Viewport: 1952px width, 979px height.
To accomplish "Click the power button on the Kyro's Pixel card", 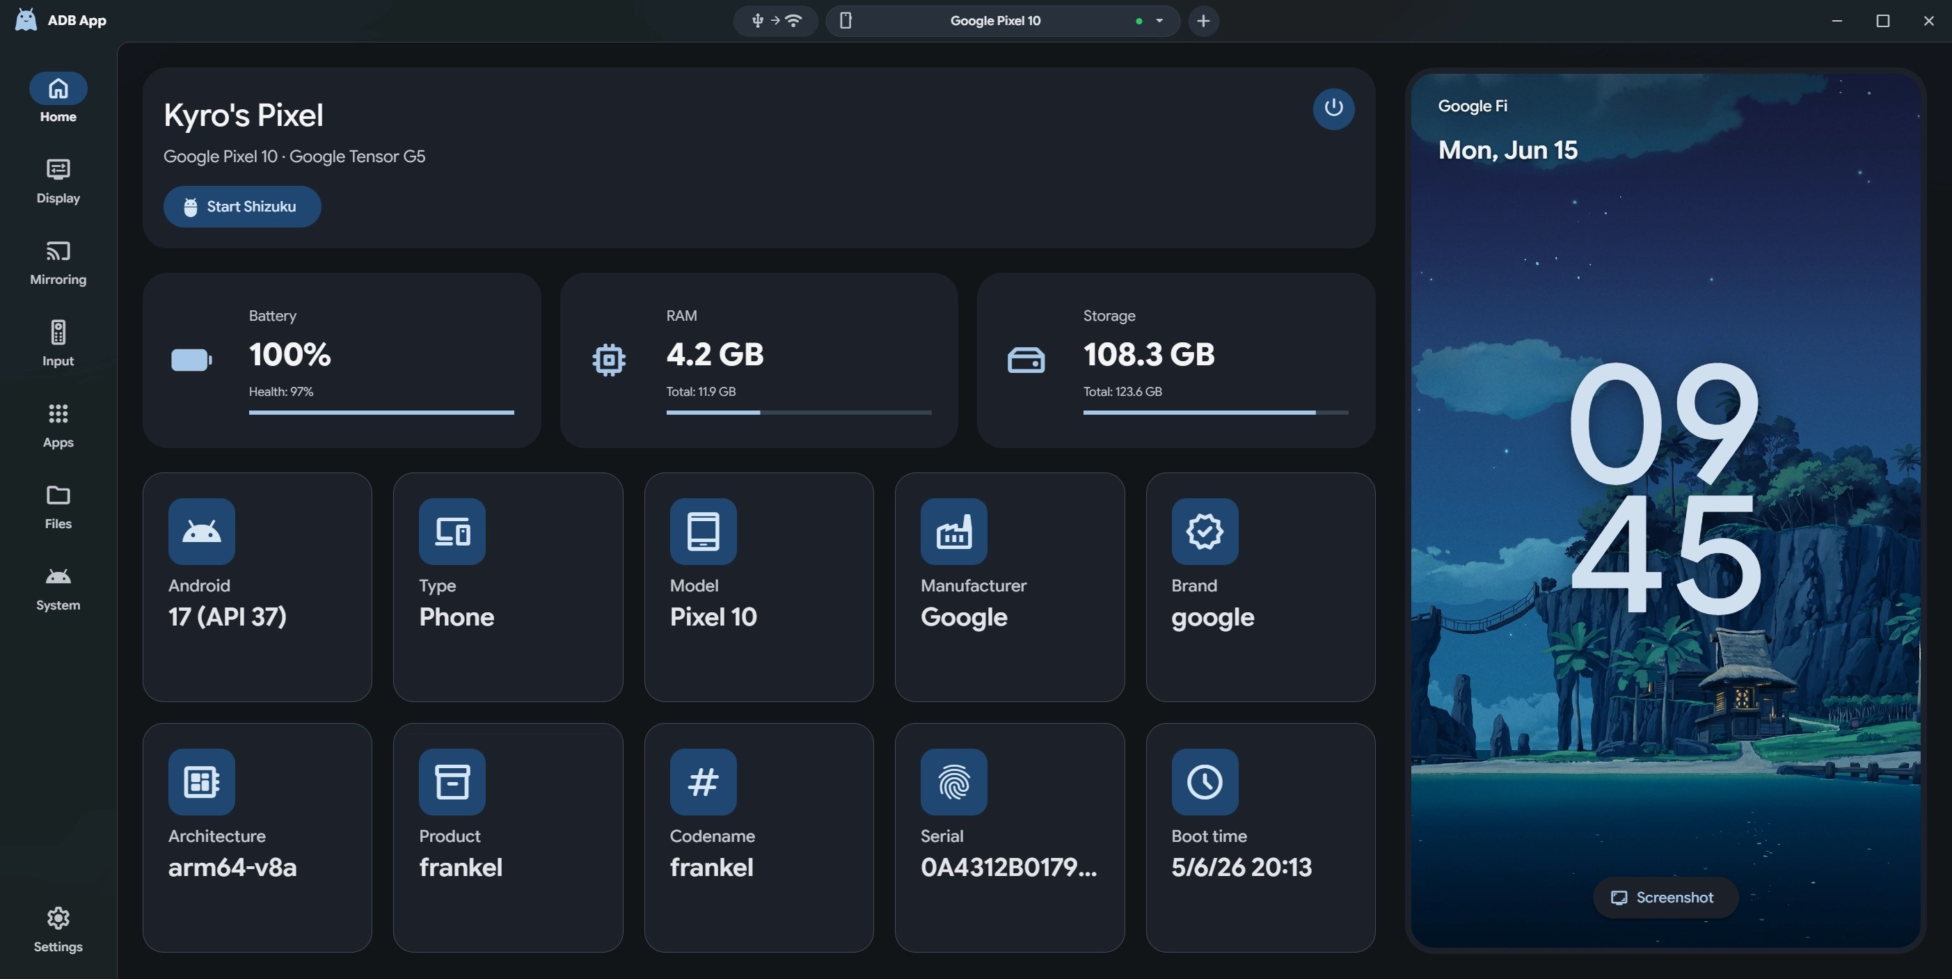I will (x=1333, y=109).
